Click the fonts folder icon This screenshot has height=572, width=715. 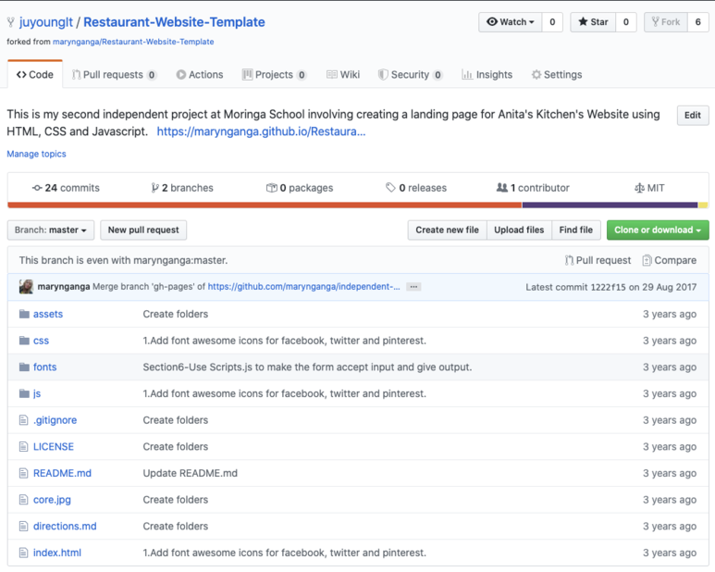[24, 367]
